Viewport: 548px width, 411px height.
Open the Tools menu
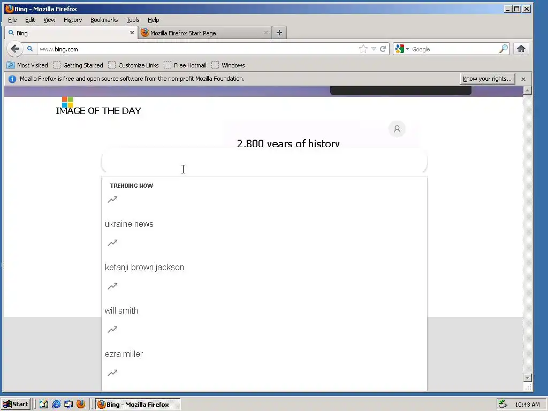click(x=133, y=20)
